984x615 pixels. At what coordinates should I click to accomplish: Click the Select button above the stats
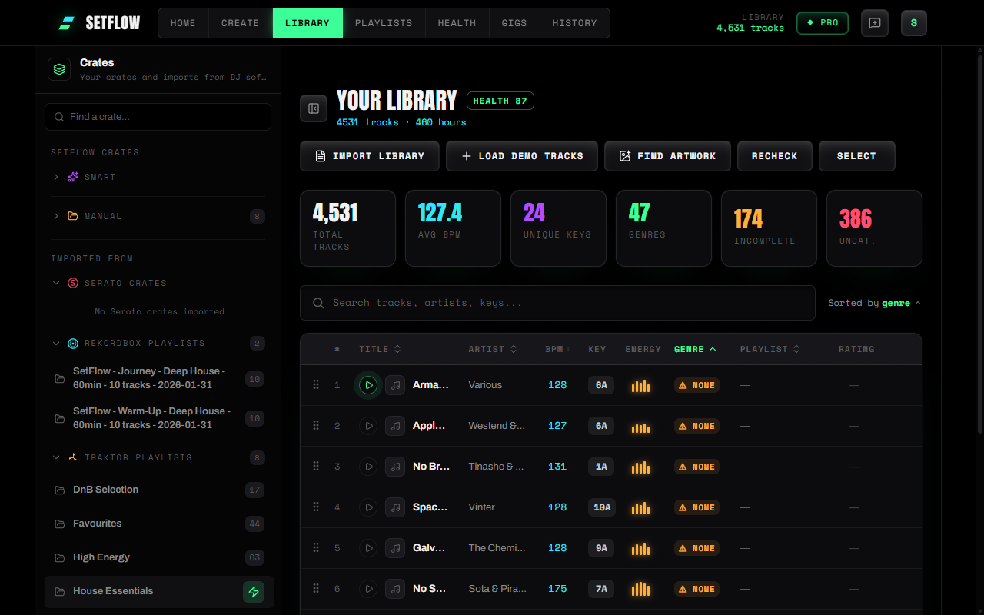pos(857,156)
